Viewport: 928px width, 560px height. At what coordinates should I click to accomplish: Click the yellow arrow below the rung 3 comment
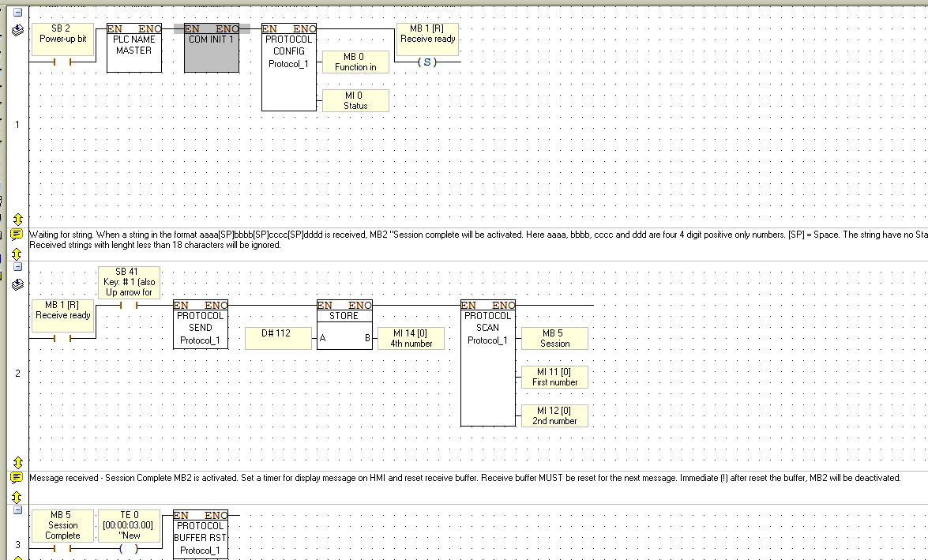[17, 498]
